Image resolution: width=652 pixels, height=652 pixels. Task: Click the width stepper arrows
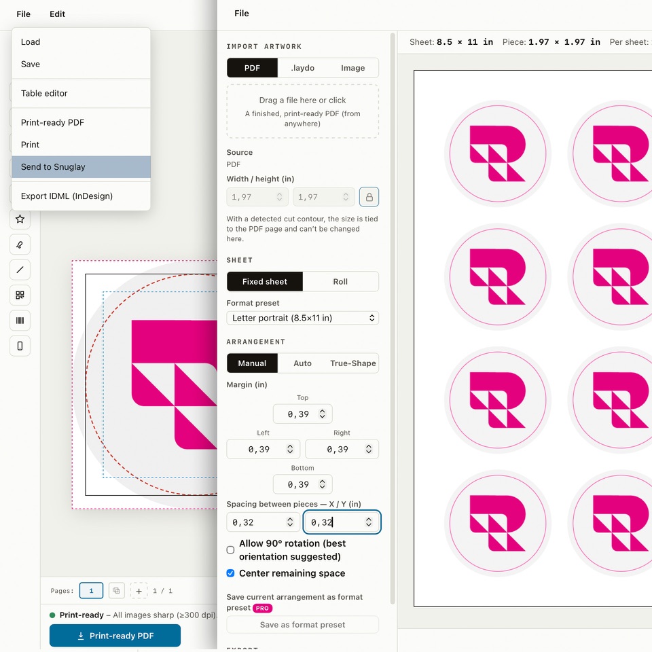click(x=279, y=197)
